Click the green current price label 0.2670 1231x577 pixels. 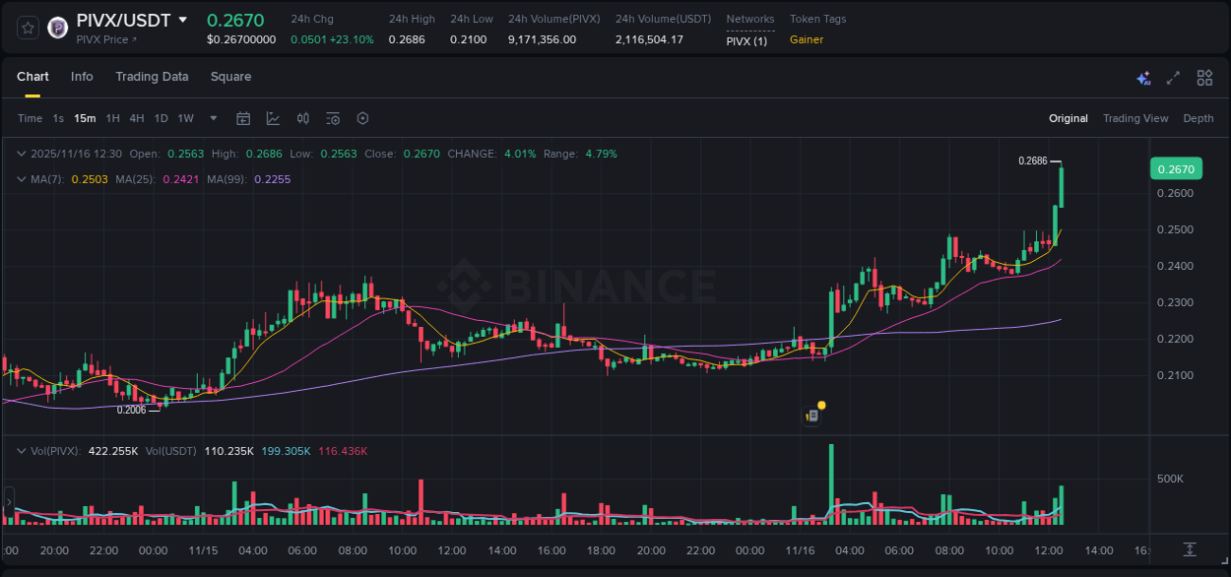1177,168
